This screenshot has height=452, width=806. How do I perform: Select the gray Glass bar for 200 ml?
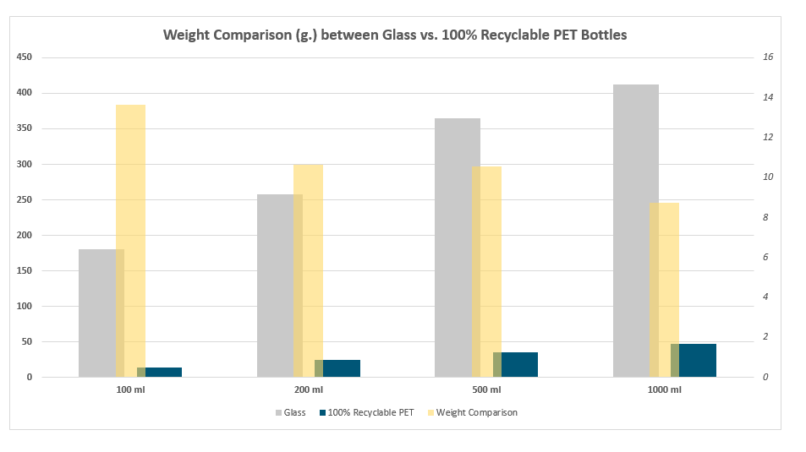click(x=275, y=286)
